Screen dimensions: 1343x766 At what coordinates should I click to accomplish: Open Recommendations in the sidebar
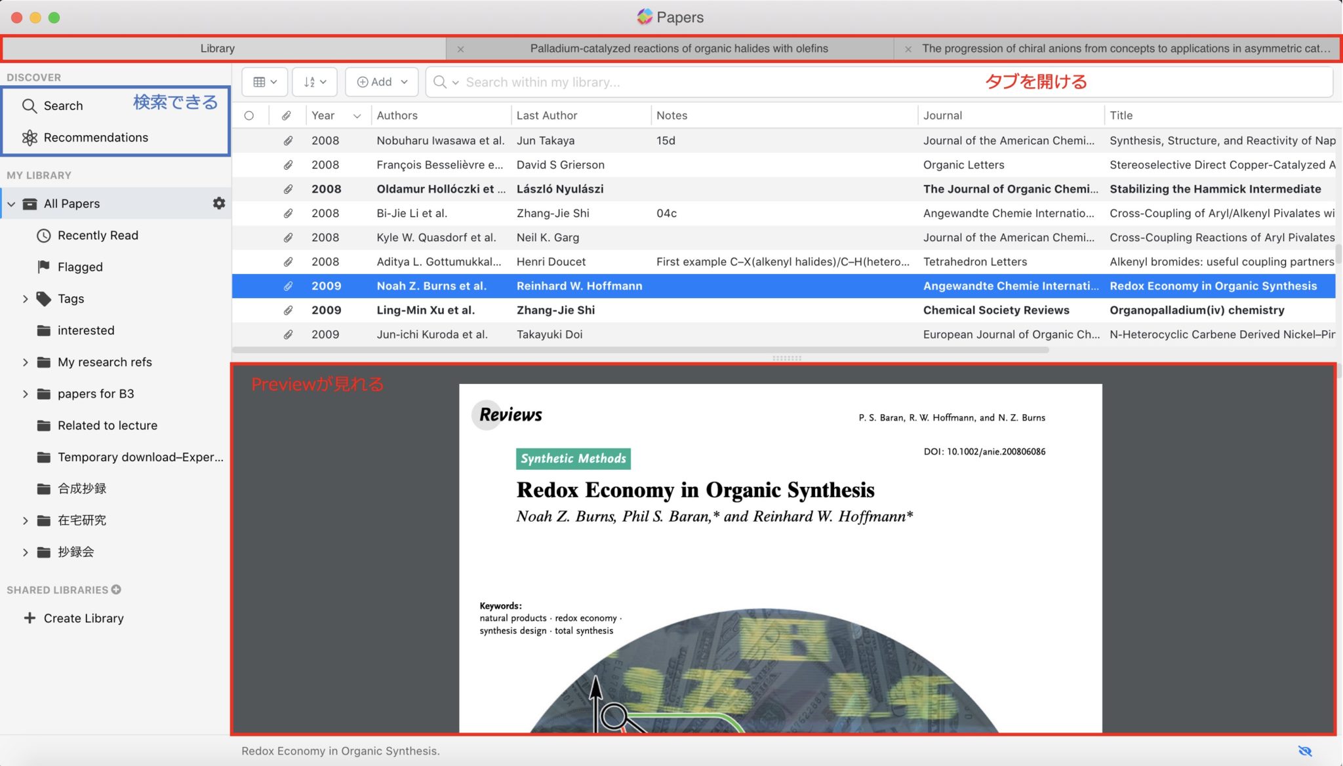click(85, 138)
